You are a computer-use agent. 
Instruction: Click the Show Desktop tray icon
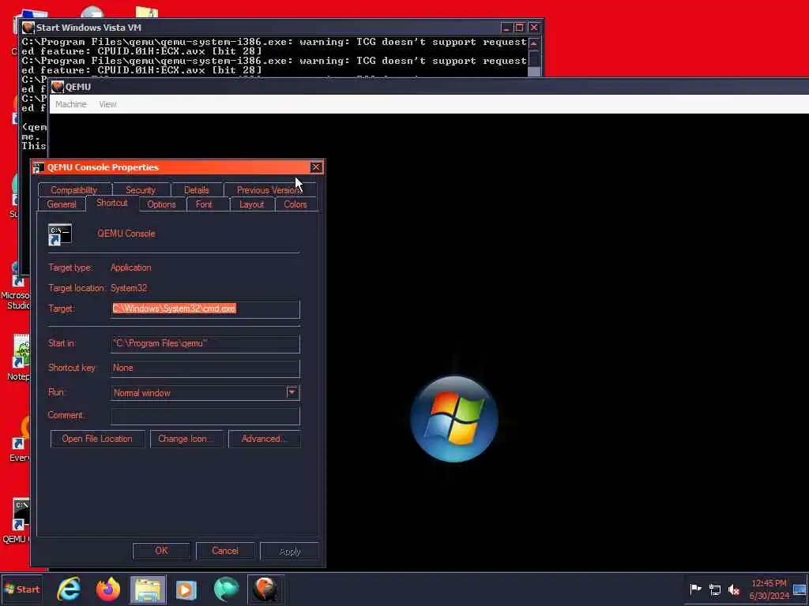800,589
